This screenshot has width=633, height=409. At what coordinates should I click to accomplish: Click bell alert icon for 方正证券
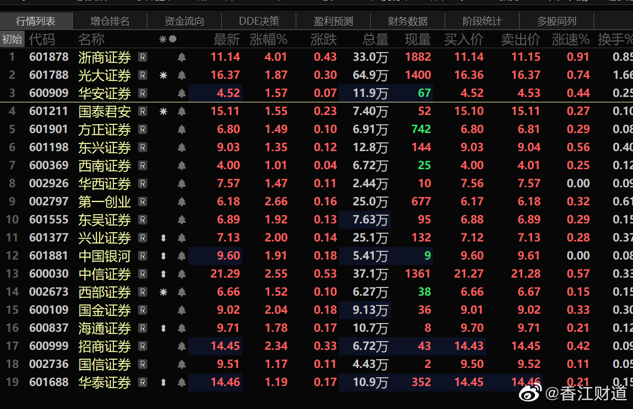[x=182, y=130]
